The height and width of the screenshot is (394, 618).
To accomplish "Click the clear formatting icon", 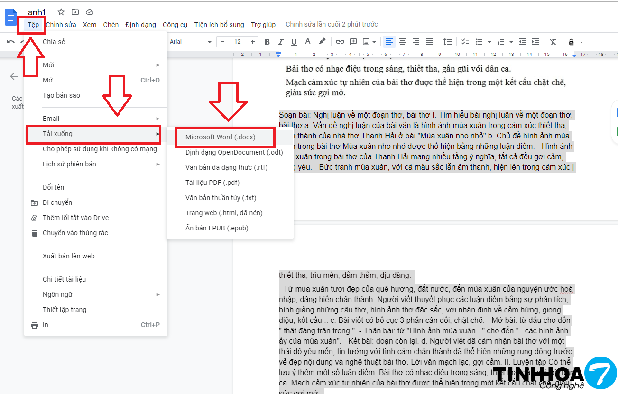I will (x=553, y=42).
